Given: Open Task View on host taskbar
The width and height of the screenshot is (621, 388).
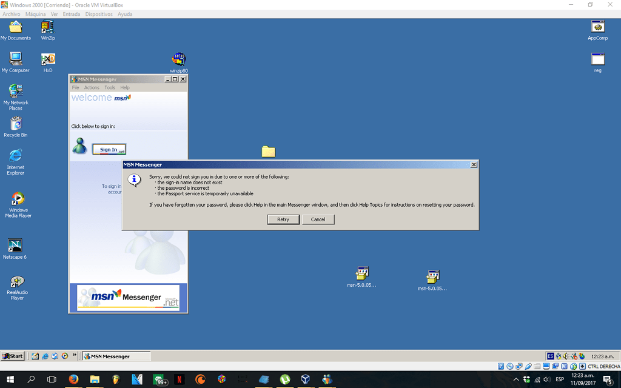Looking at the screenshot, I should (52, 380).
